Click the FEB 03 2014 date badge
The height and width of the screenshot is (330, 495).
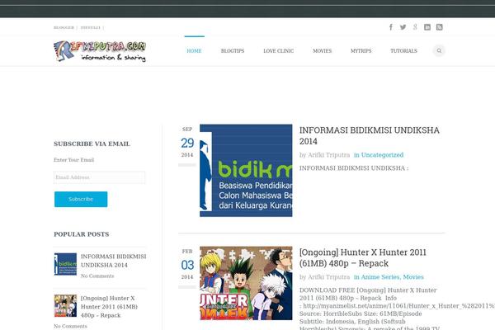click(187, 264)
